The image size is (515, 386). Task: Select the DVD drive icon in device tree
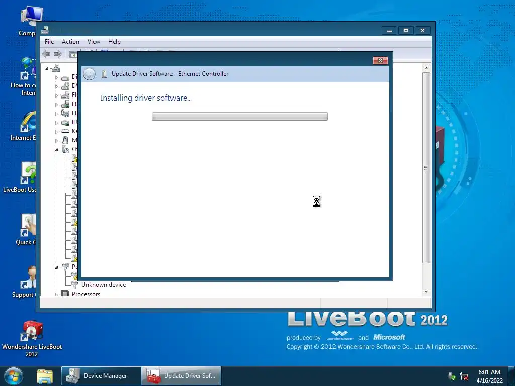coord(65,86)
